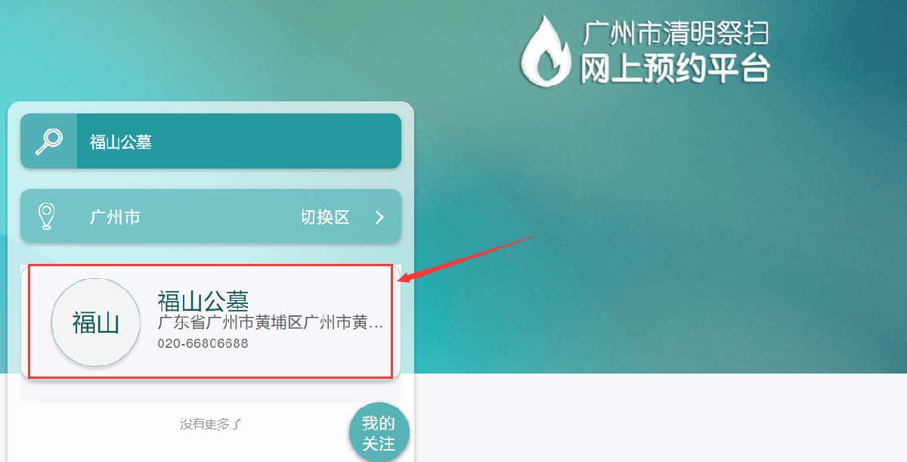Click the round 福山 avatar thumbnail
907x462 pixels.
click(96, 323)
